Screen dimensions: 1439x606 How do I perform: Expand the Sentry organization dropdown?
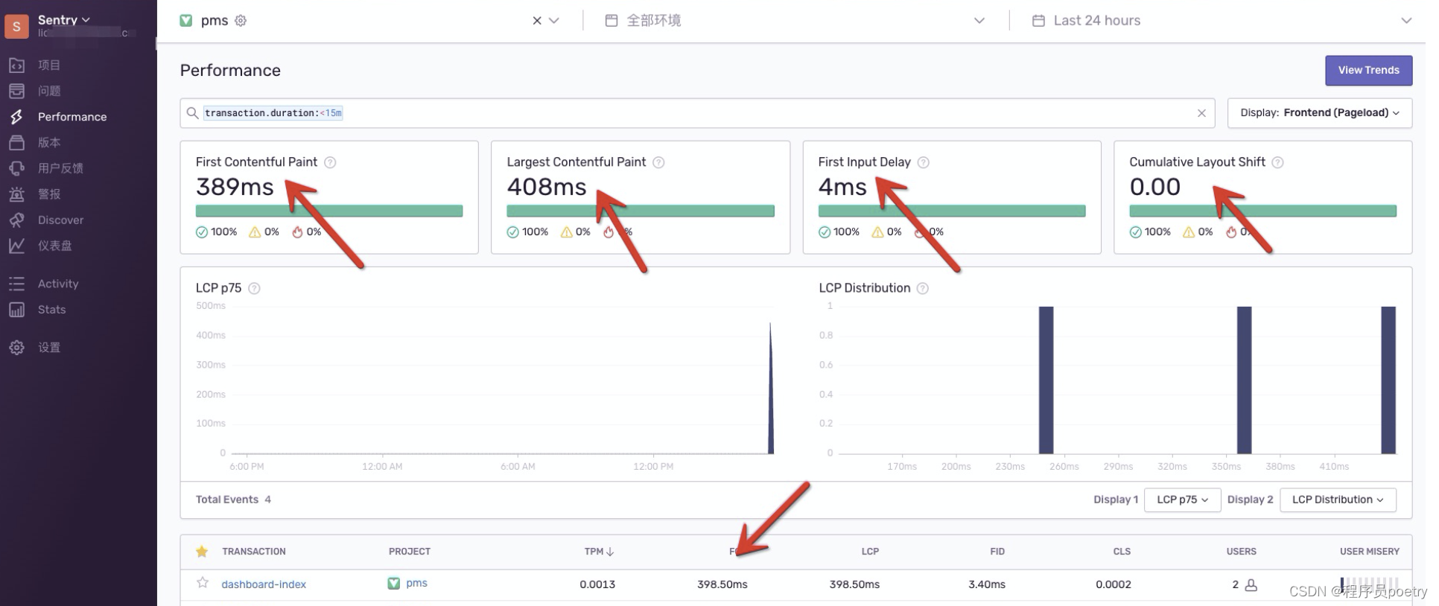(86, 20)
